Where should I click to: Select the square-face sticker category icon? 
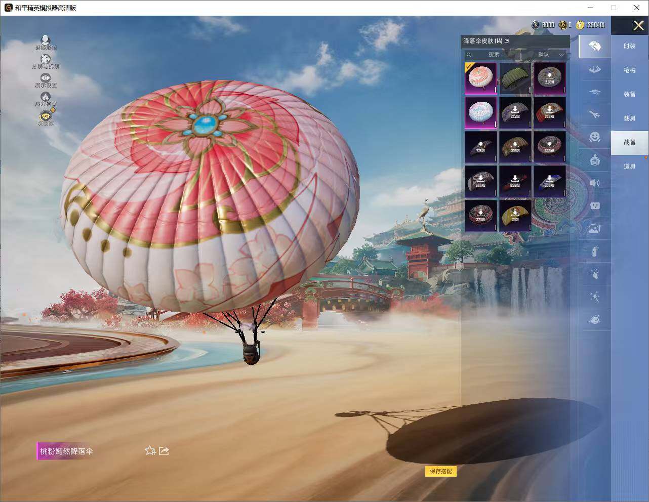[595, 205]
